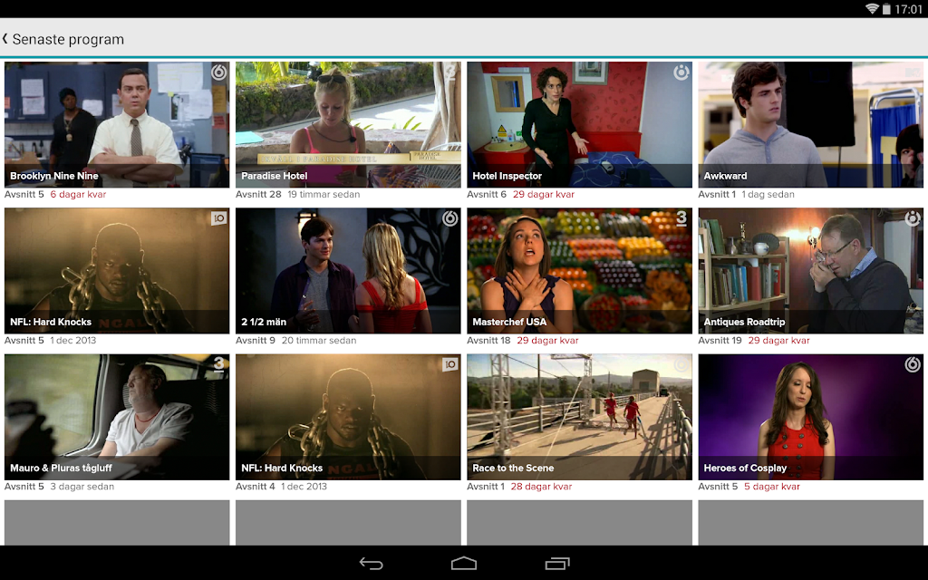Click "Avsnitt 4 1 dec 2013" caption
Viewport: 928px width, 580px height.
(281, 487)
